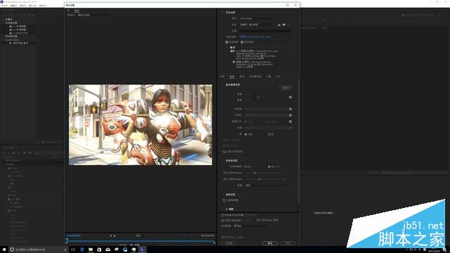Image resolution: width=450 pixels, height=253 pixels.
Task: Select the Media Encoder taskbar icon
Action: [142, 249]
